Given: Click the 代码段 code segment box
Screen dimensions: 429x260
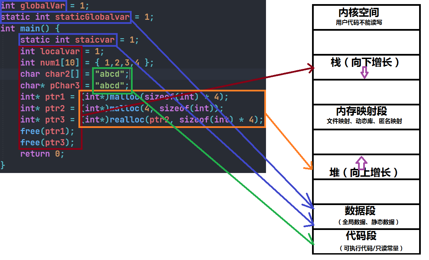Looking at the screenshot, I should [x=366, y=241].
